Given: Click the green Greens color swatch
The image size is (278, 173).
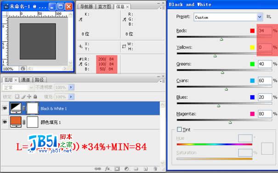Looking at the screenshot, I should tap(252, 64).
